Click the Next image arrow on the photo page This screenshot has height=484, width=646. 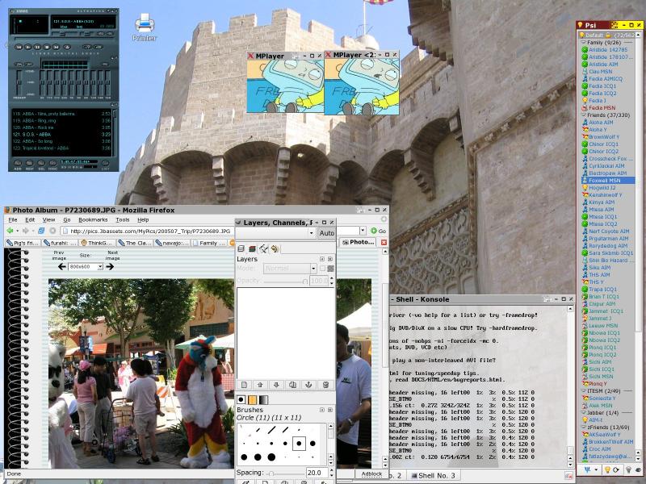coord(111,267)
